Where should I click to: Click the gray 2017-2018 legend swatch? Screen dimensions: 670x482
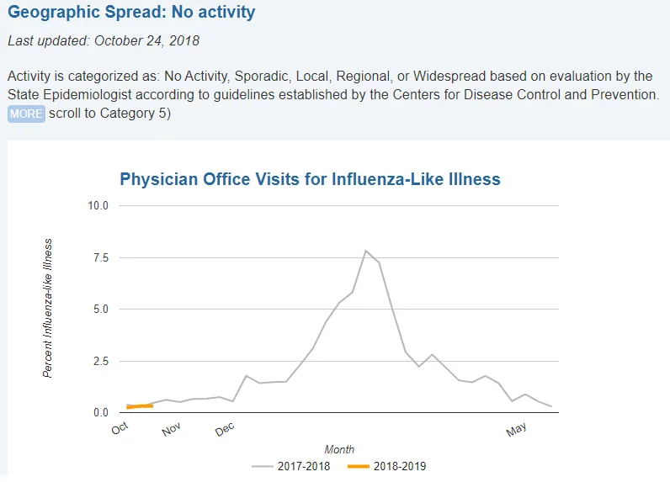263,466
